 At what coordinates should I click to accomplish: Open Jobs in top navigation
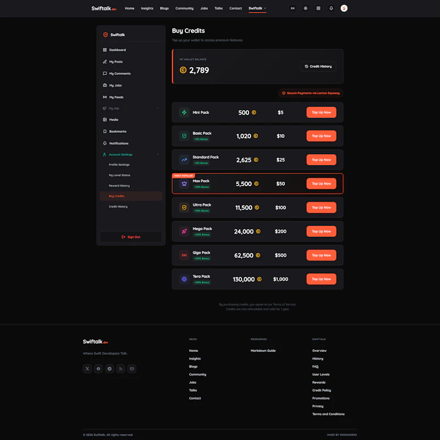click(204, 8)
